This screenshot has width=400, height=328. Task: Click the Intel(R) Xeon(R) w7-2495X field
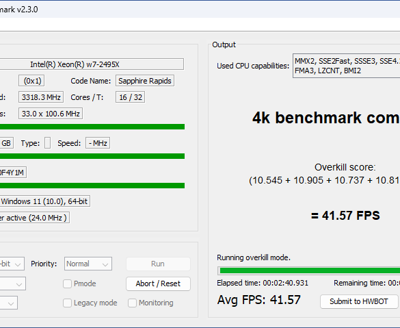[92, 64]
